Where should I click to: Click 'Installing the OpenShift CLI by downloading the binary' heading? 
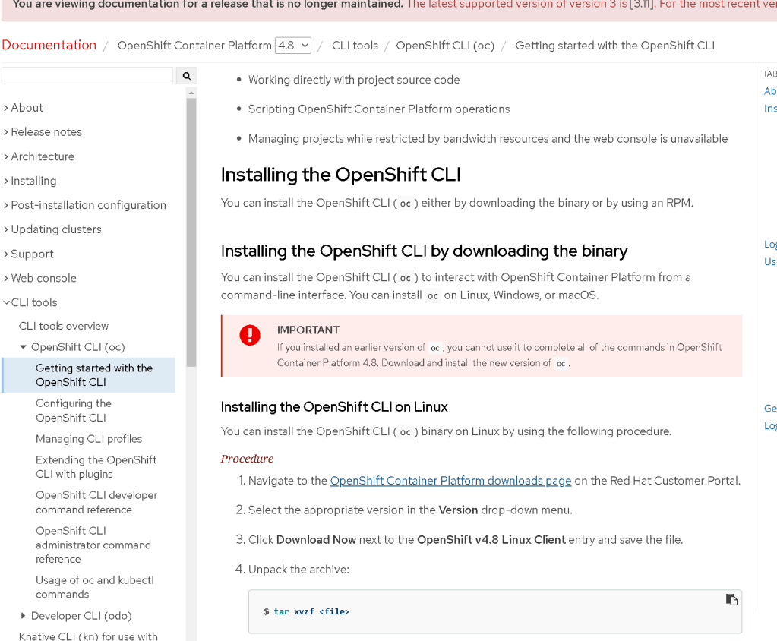[x=424, y=251]
